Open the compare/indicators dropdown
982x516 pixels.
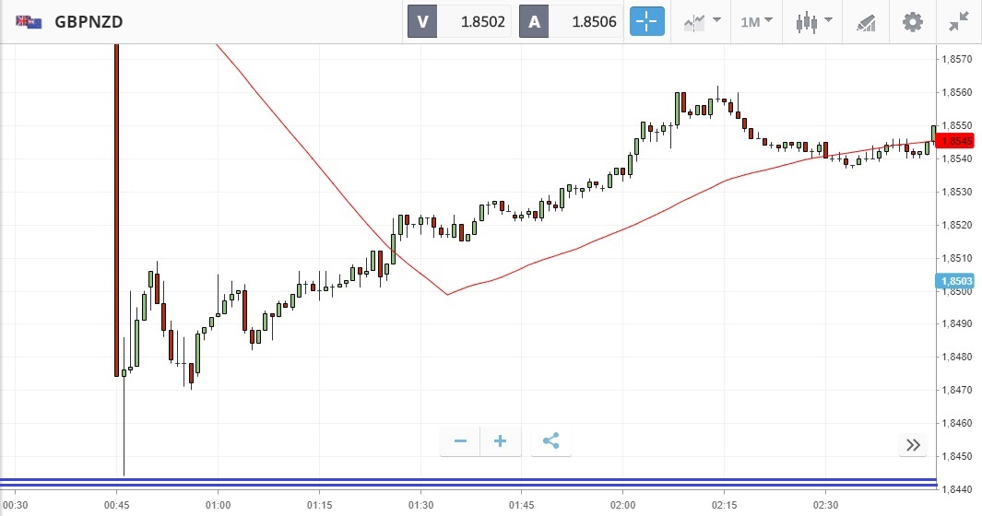702,21
